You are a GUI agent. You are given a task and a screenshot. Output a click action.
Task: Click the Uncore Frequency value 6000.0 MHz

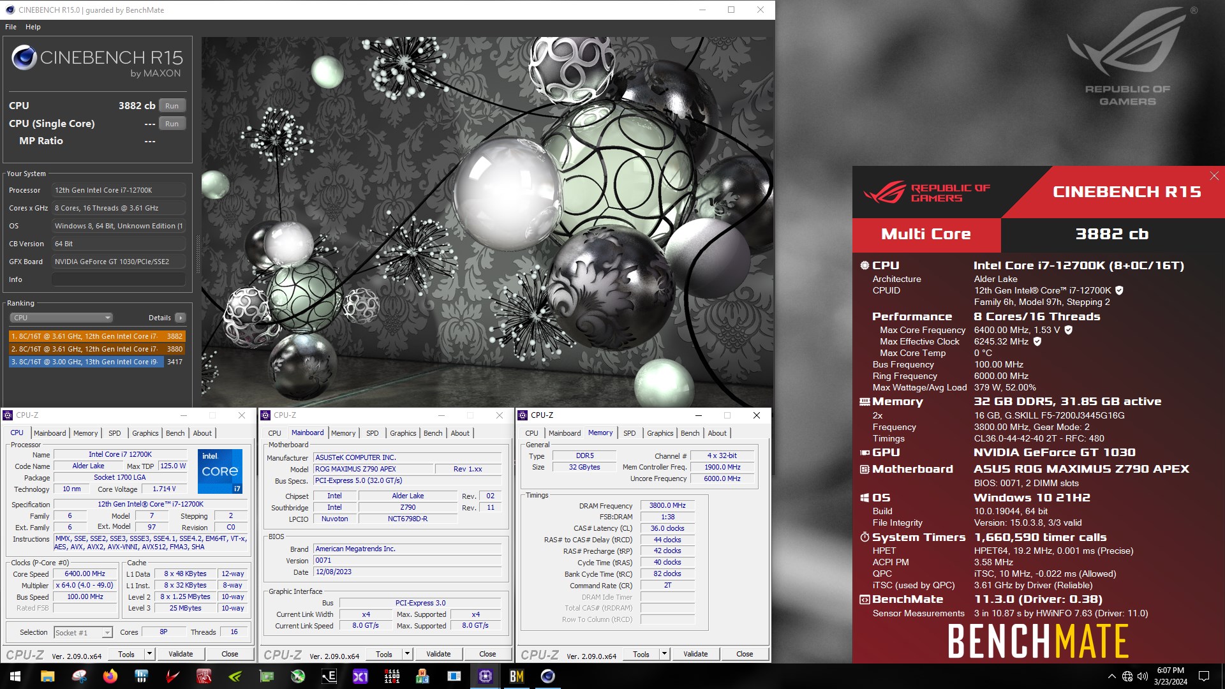click(722, 478)
